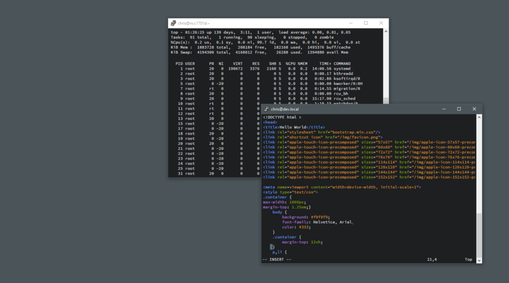This screenshot has width=509, height=283.
Task: Click the 'rcu_bh' command in top output
Action: click(x=341, y=93)
